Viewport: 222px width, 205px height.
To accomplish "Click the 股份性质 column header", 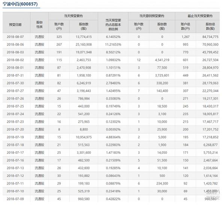I will [39, 24].
